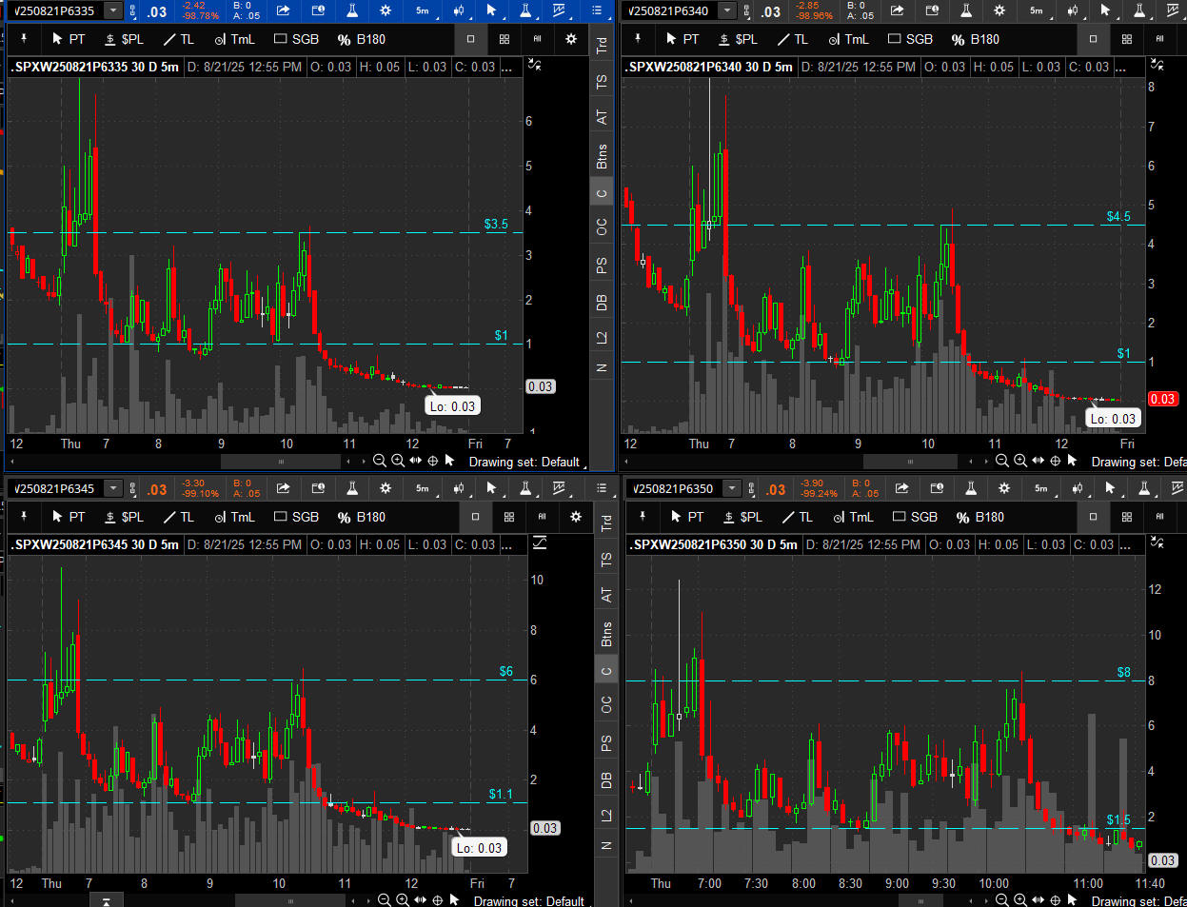Pin the drawing toolbar in the P6335 panel
Viewport: 1187px width, 907px height.
23,39
